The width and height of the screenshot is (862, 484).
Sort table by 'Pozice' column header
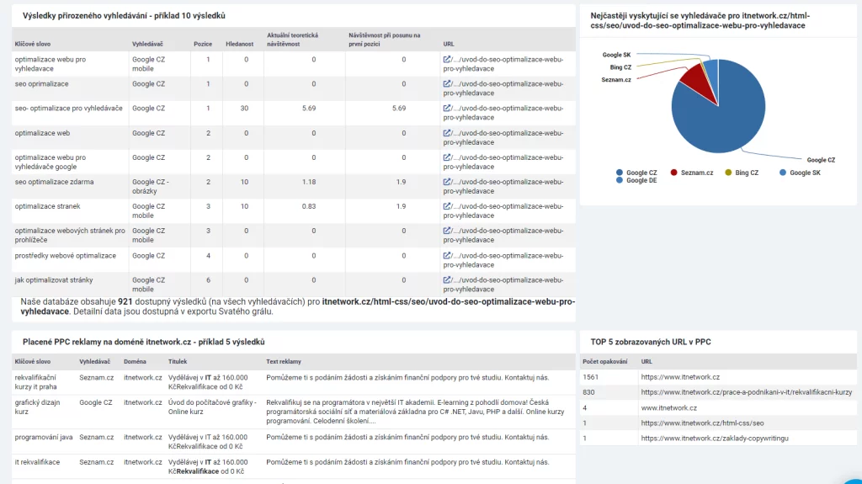tap(203, 44)
